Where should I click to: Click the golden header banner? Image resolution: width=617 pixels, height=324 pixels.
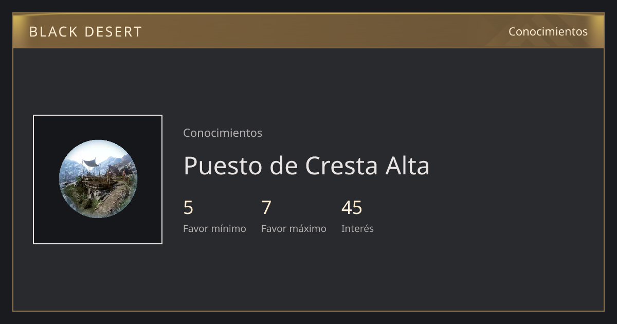[x=308, y=31]
